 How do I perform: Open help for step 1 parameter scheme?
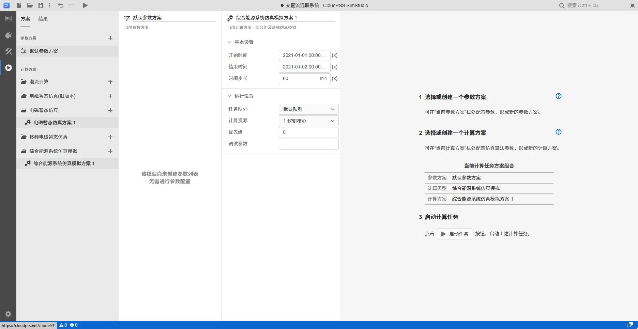(558, 96)
